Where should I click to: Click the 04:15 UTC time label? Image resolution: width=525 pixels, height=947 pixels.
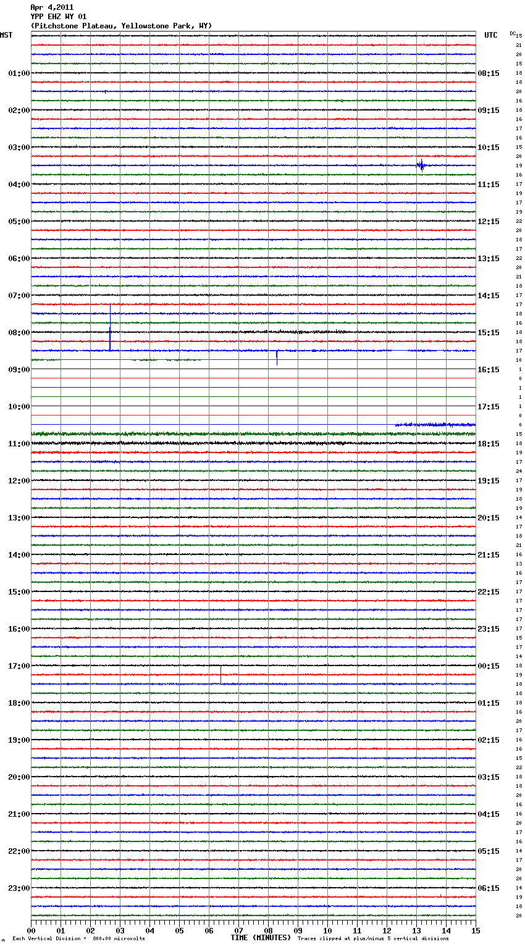[489, 814]
